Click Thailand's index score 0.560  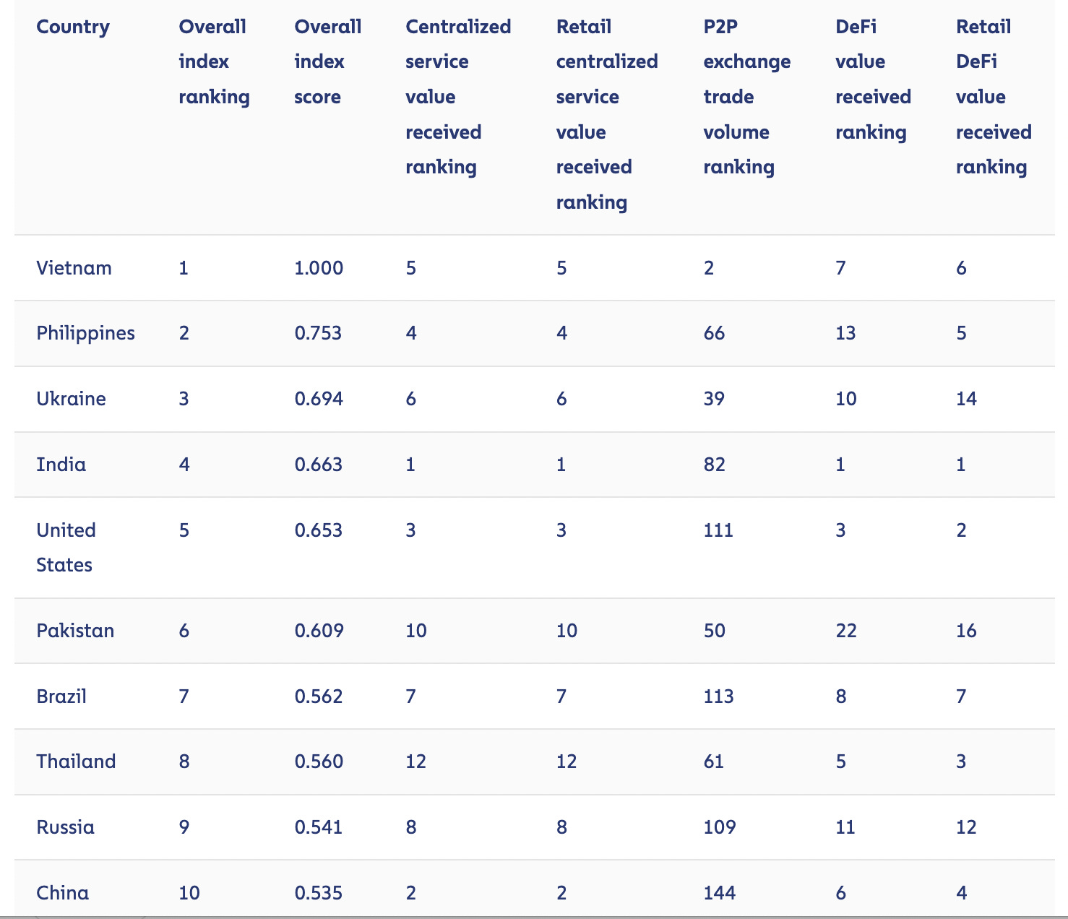pyautogui.click(x=319, y=761)
